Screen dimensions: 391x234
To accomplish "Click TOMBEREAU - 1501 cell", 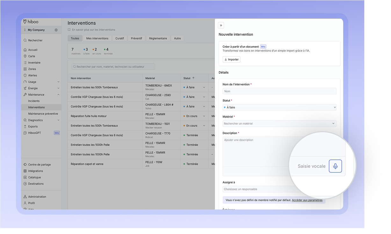I will coord(161,125).
